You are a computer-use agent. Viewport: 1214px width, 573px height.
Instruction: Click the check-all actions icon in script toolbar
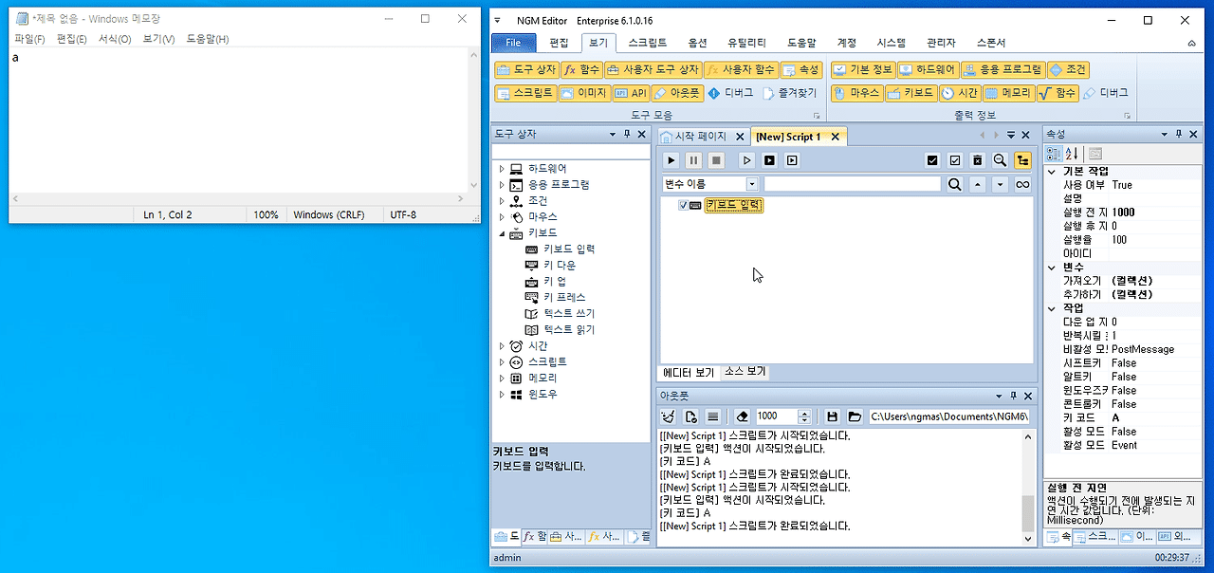point(932,160)
